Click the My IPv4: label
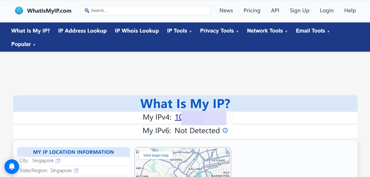This screenshot has width=370, height=177. [157, 117]
